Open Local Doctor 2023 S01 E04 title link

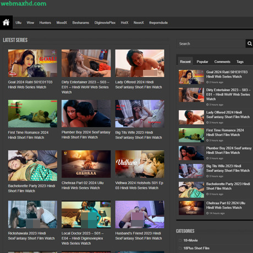pyautogui.click(x=82, y=238)
